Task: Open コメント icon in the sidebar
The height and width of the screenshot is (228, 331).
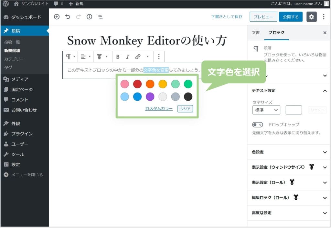Action: [6, 100]
